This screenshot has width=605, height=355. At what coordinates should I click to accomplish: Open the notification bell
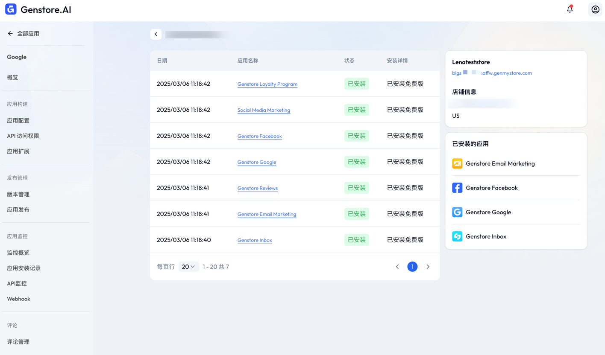pos(570,9)
